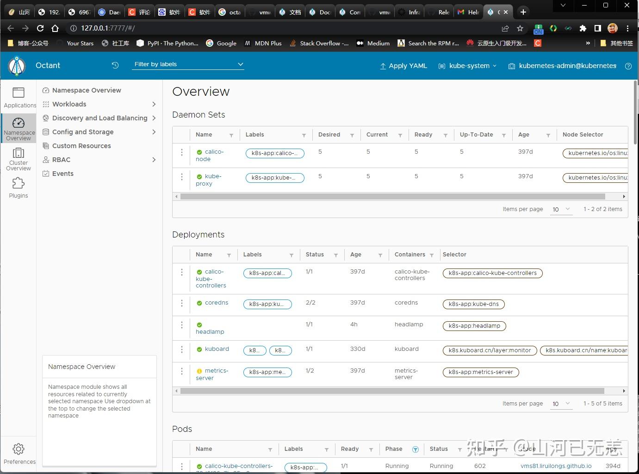Open the kebab menu for calico-node daemon set
The height and width of the screenshot is (474, 639).
coord(181,152)
